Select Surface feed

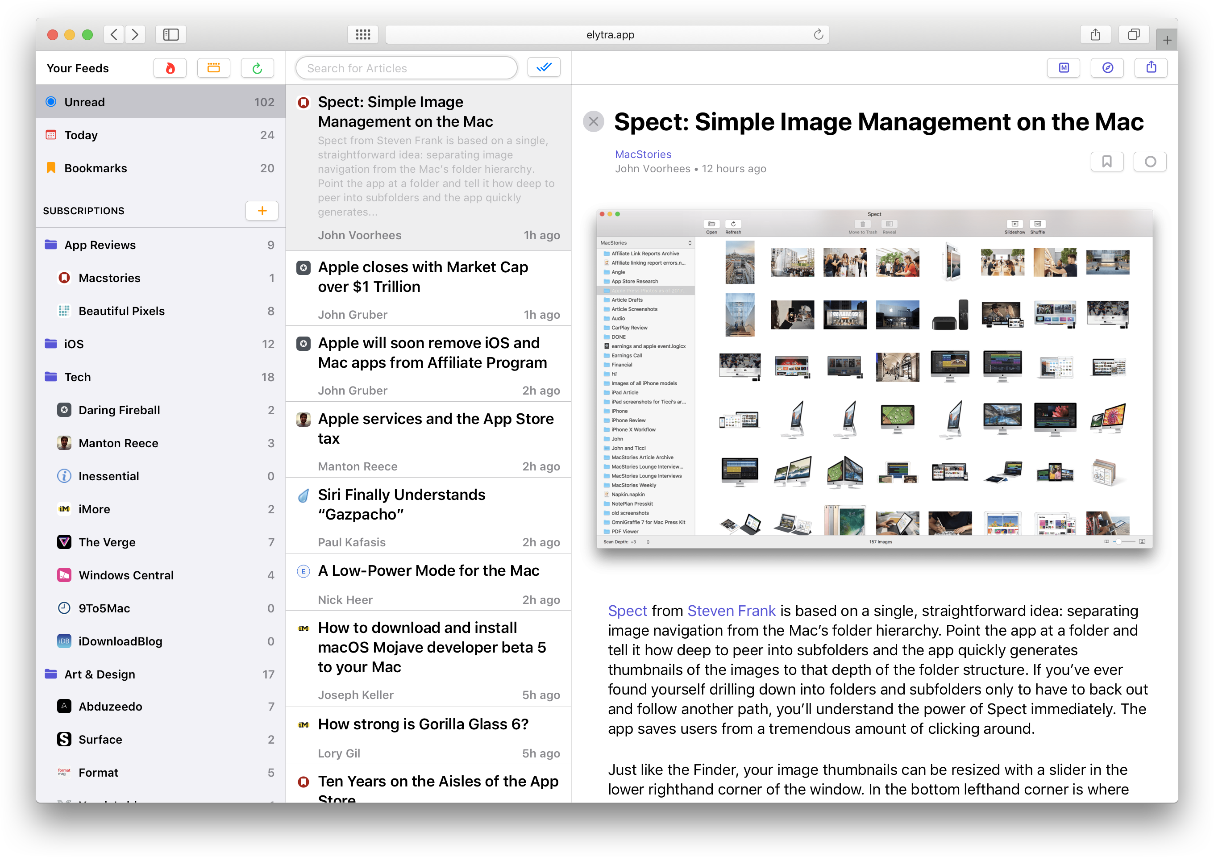point(160,739)
